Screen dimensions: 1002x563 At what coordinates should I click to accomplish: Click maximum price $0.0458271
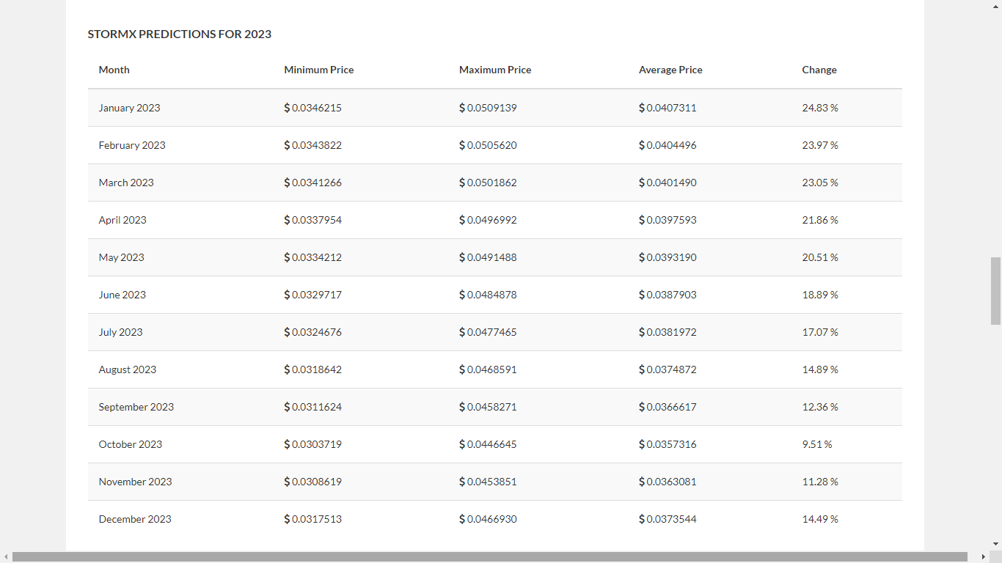click(x=489, y=407)
